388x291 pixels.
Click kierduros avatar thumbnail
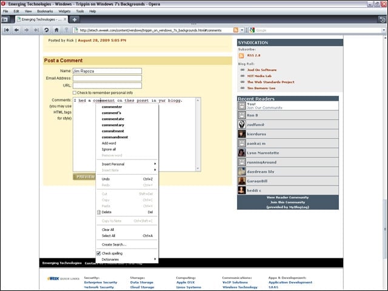coord(242,134)
